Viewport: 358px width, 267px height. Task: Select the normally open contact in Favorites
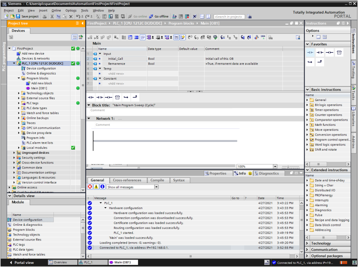[310, 52]
